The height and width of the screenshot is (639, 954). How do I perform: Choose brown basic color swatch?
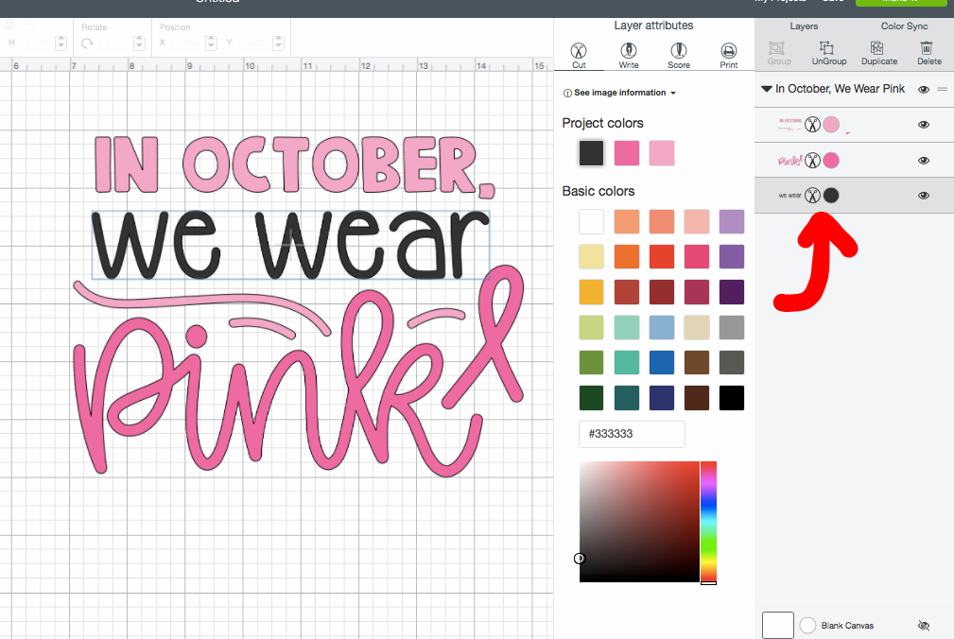coord(696,362)
